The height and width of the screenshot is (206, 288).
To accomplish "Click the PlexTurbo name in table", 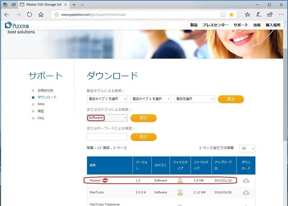I will coord(97,193).
